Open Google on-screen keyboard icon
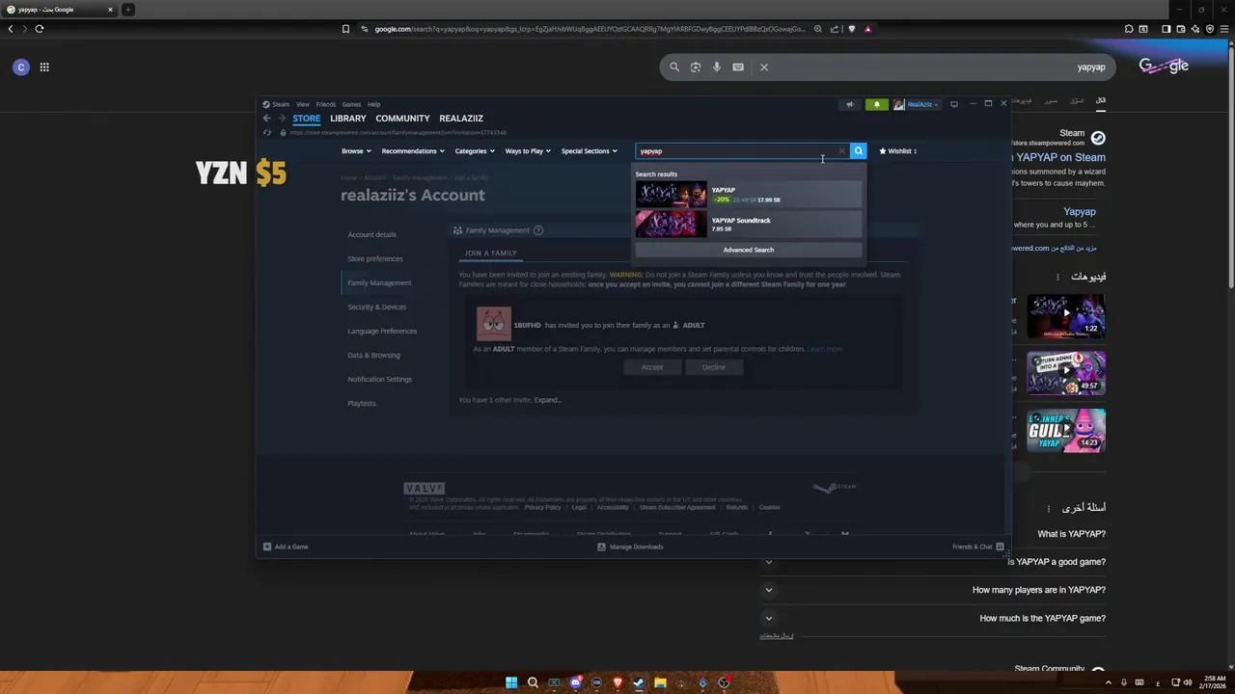 point(738,67)
